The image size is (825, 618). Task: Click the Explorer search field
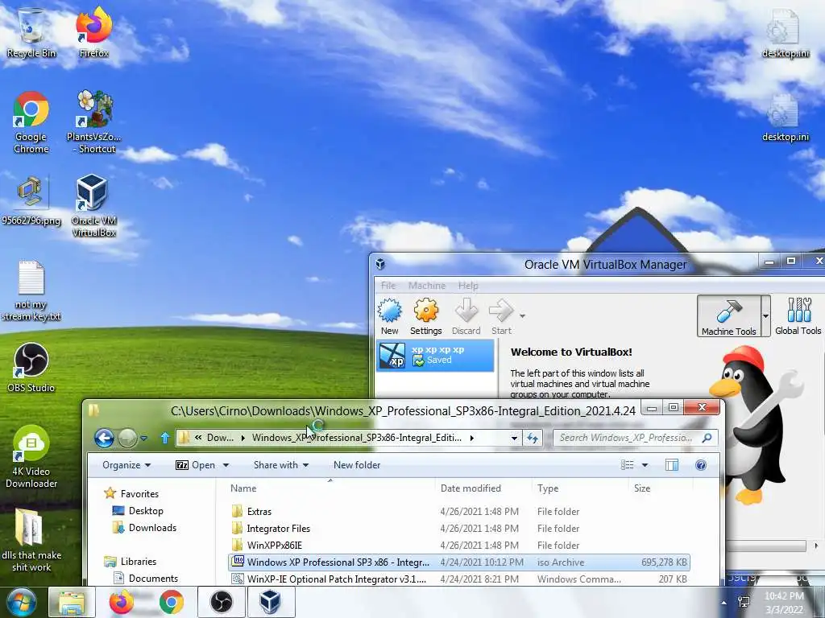[x=635, y=438]
